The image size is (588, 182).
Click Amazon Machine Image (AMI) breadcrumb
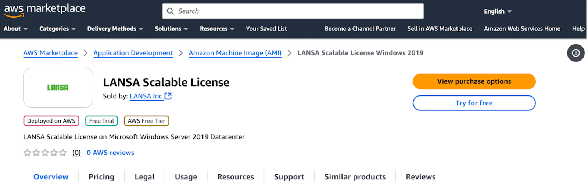[235, 53]
